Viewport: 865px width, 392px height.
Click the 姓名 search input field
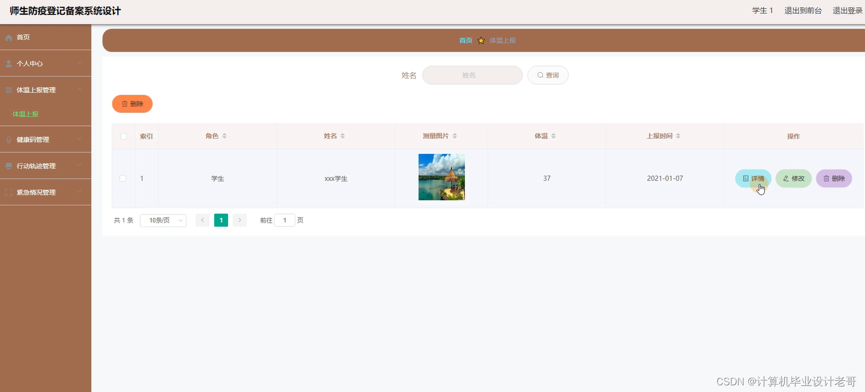tap(473, 75)
